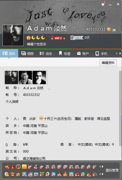Open the 动态 tab

46,53
